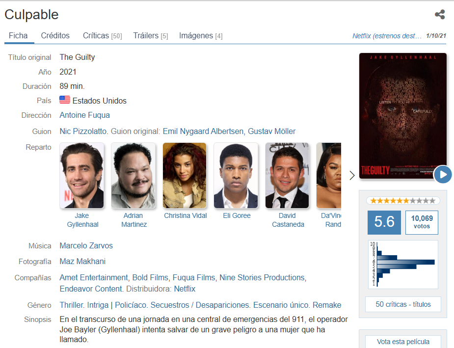Play the trailer from the poster button
The height and width of the screenshot is (348, 454).
443,174
